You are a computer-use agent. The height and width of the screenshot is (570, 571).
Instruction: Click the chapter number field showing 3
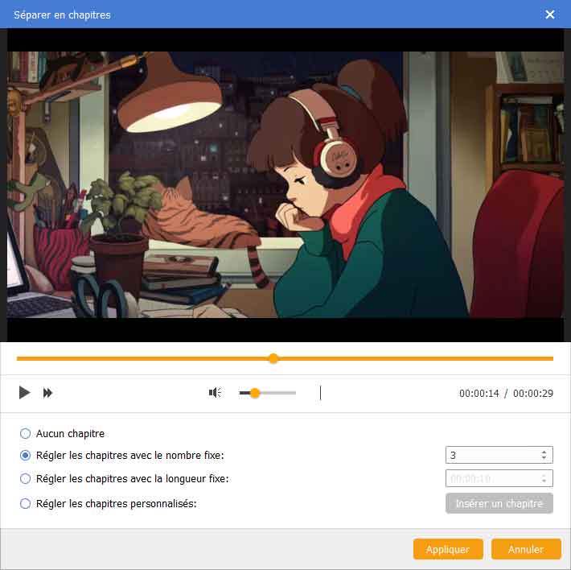pos(491,456)
